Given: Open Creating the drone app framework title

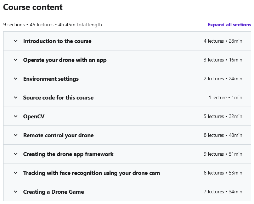Looking at the screenshot, I should click(68, 154).
